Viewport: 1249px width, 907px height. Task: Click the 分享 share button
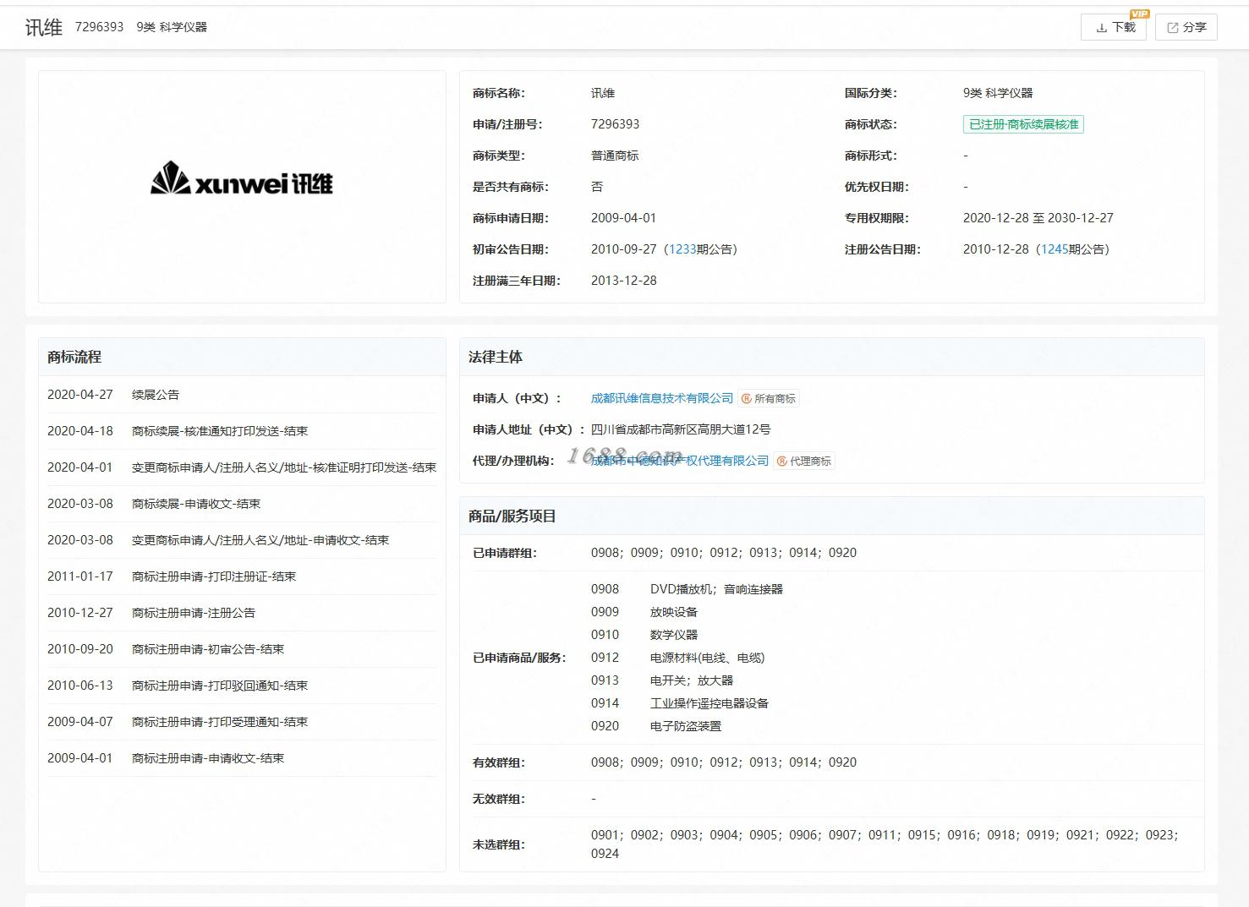1186,27
